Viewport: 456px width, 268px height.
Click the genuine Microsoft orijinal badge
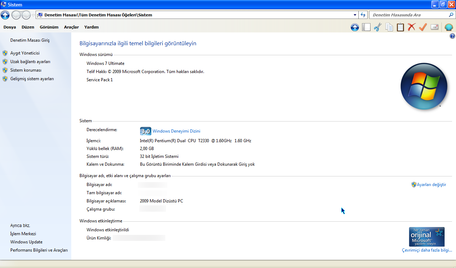point(427,237)
